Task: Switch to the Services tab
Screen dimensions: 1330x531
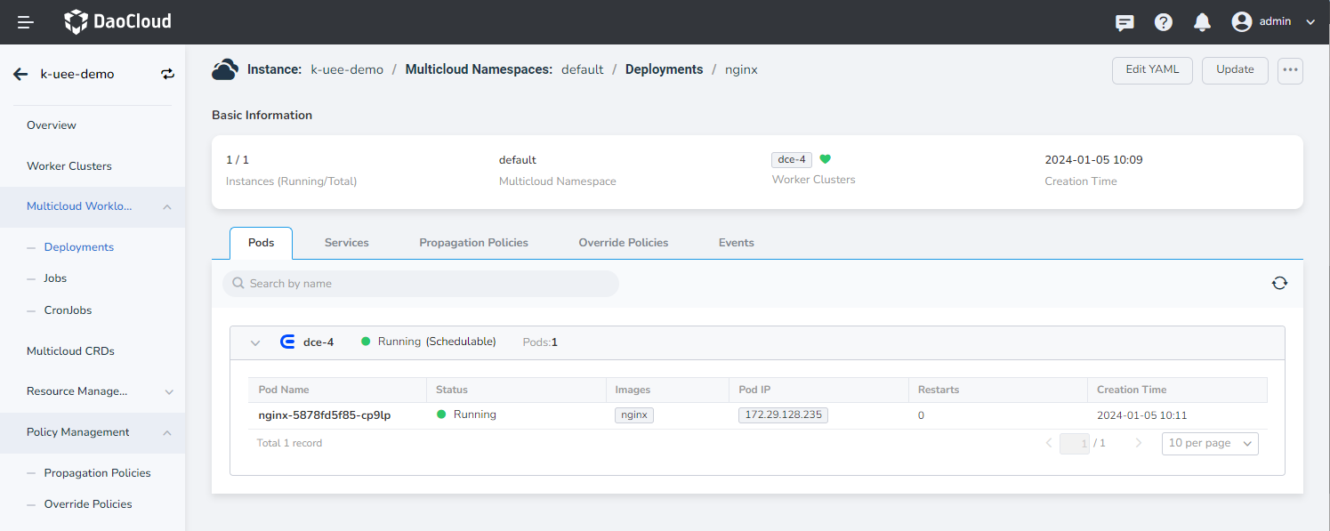Action: 346,243
